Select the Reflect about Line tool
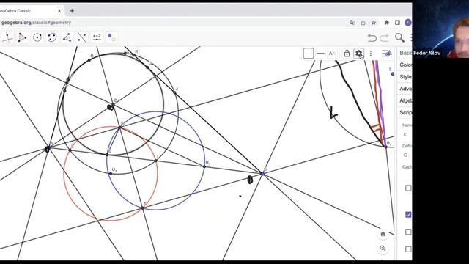 coord(82,37)
